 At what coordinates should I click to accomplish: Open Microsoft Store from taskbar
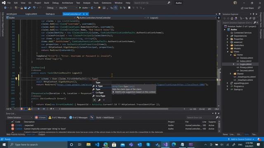[114, 144]
